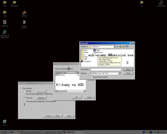Viewport: 167px width, 134px height.
Task: Switch to Adobe Photoshop taskbar item
Action: pos(52,132)
